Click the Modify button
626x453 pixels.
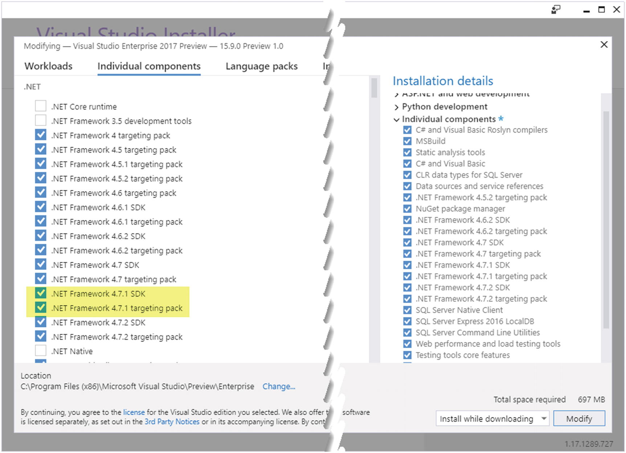(x=579, y=419)
